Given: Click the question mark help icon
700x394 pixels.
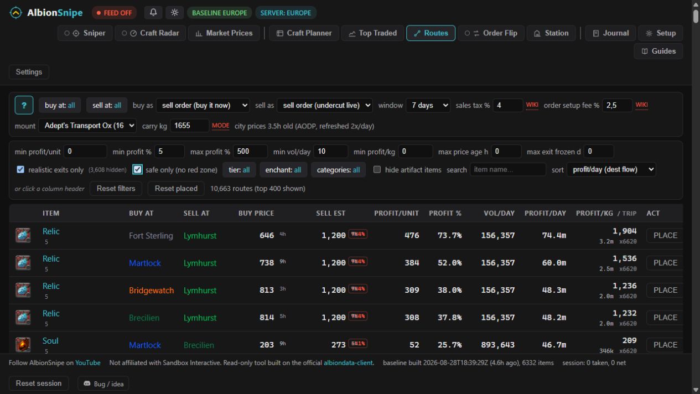Looking at the screenshot, I should (x=24, y=105).
